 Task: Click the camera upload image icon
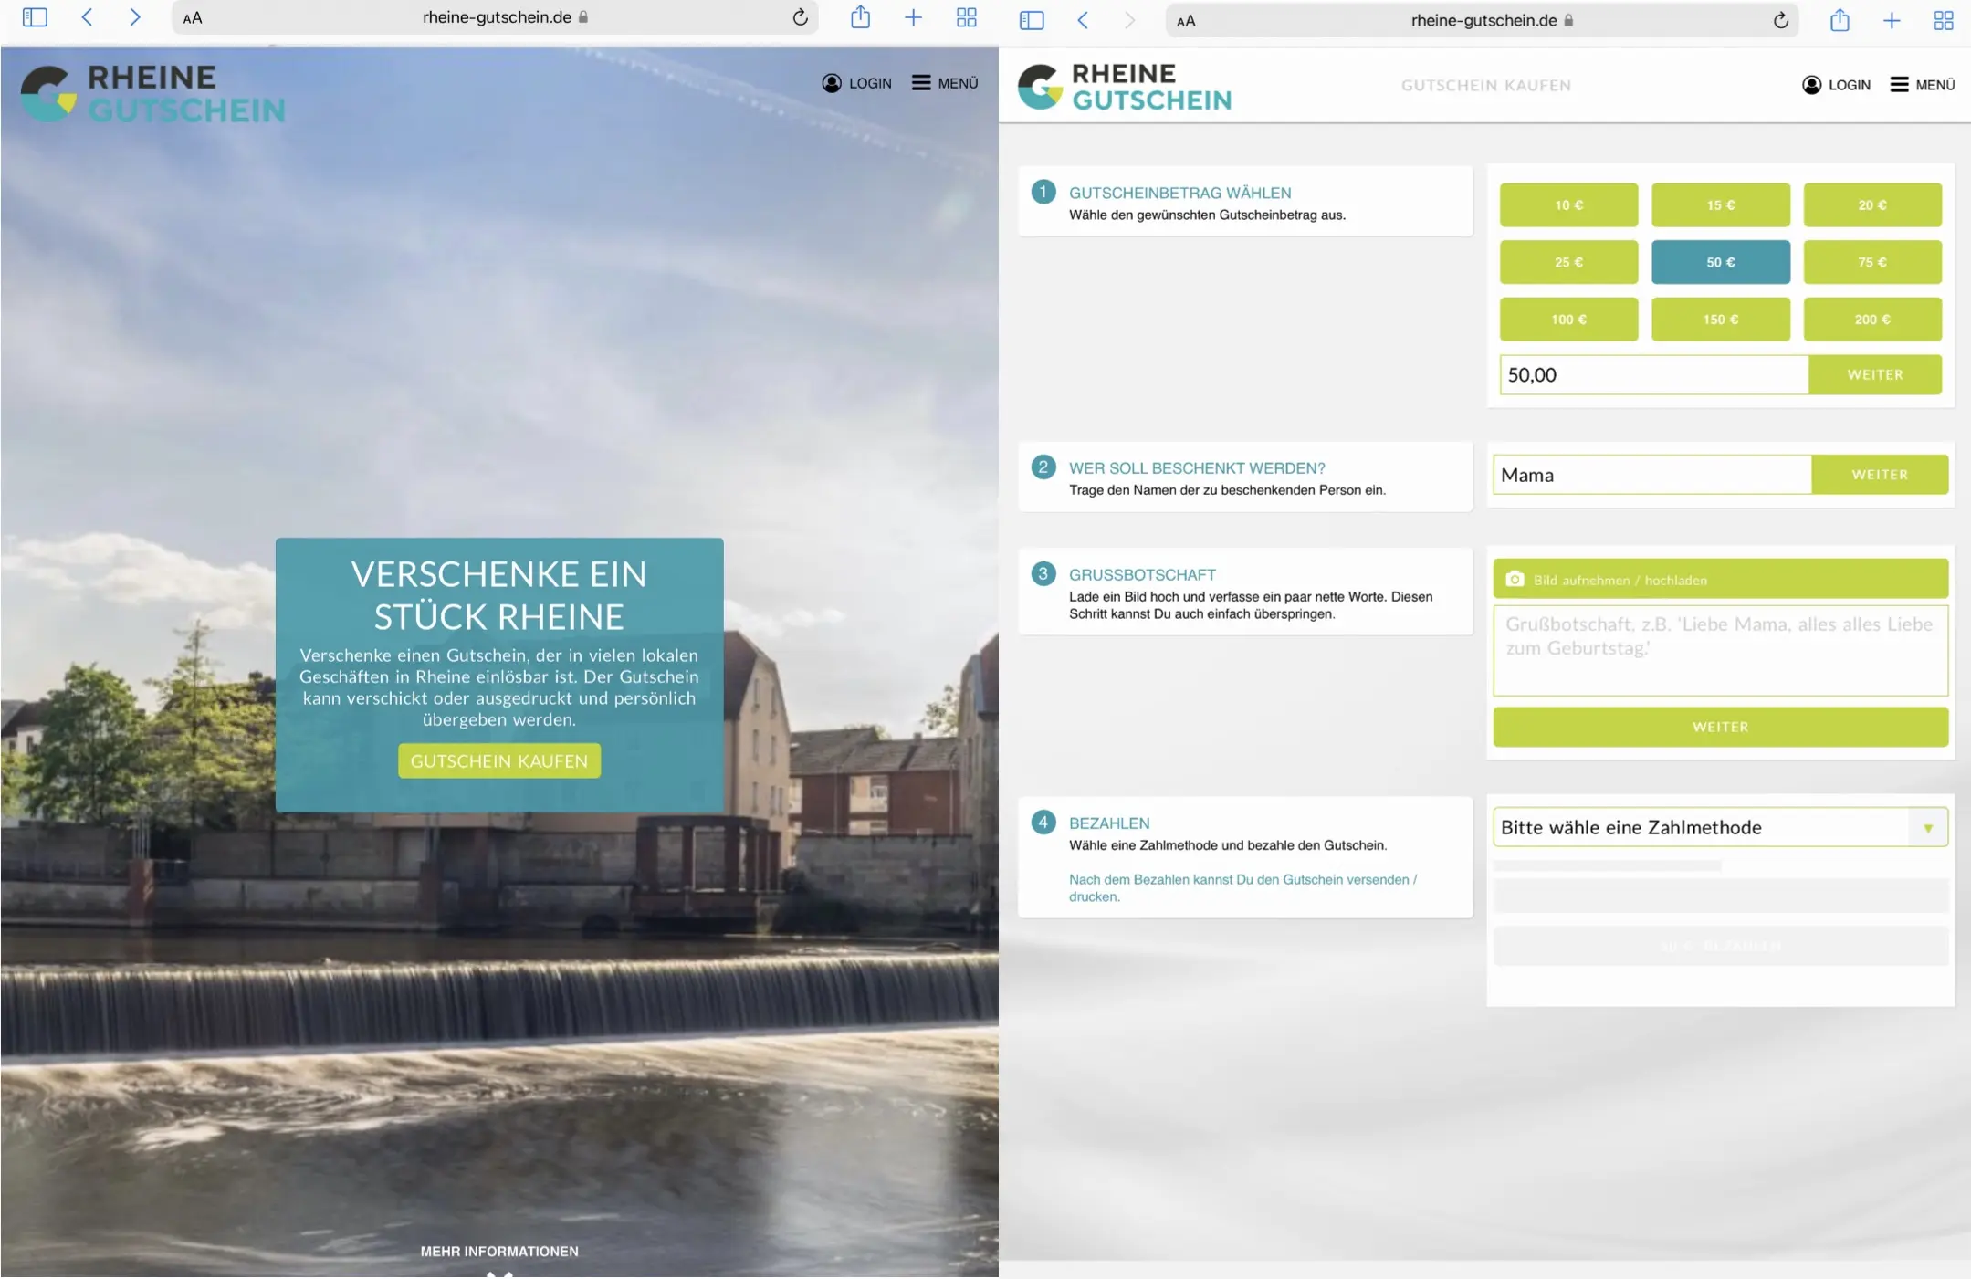point(1515,579)
